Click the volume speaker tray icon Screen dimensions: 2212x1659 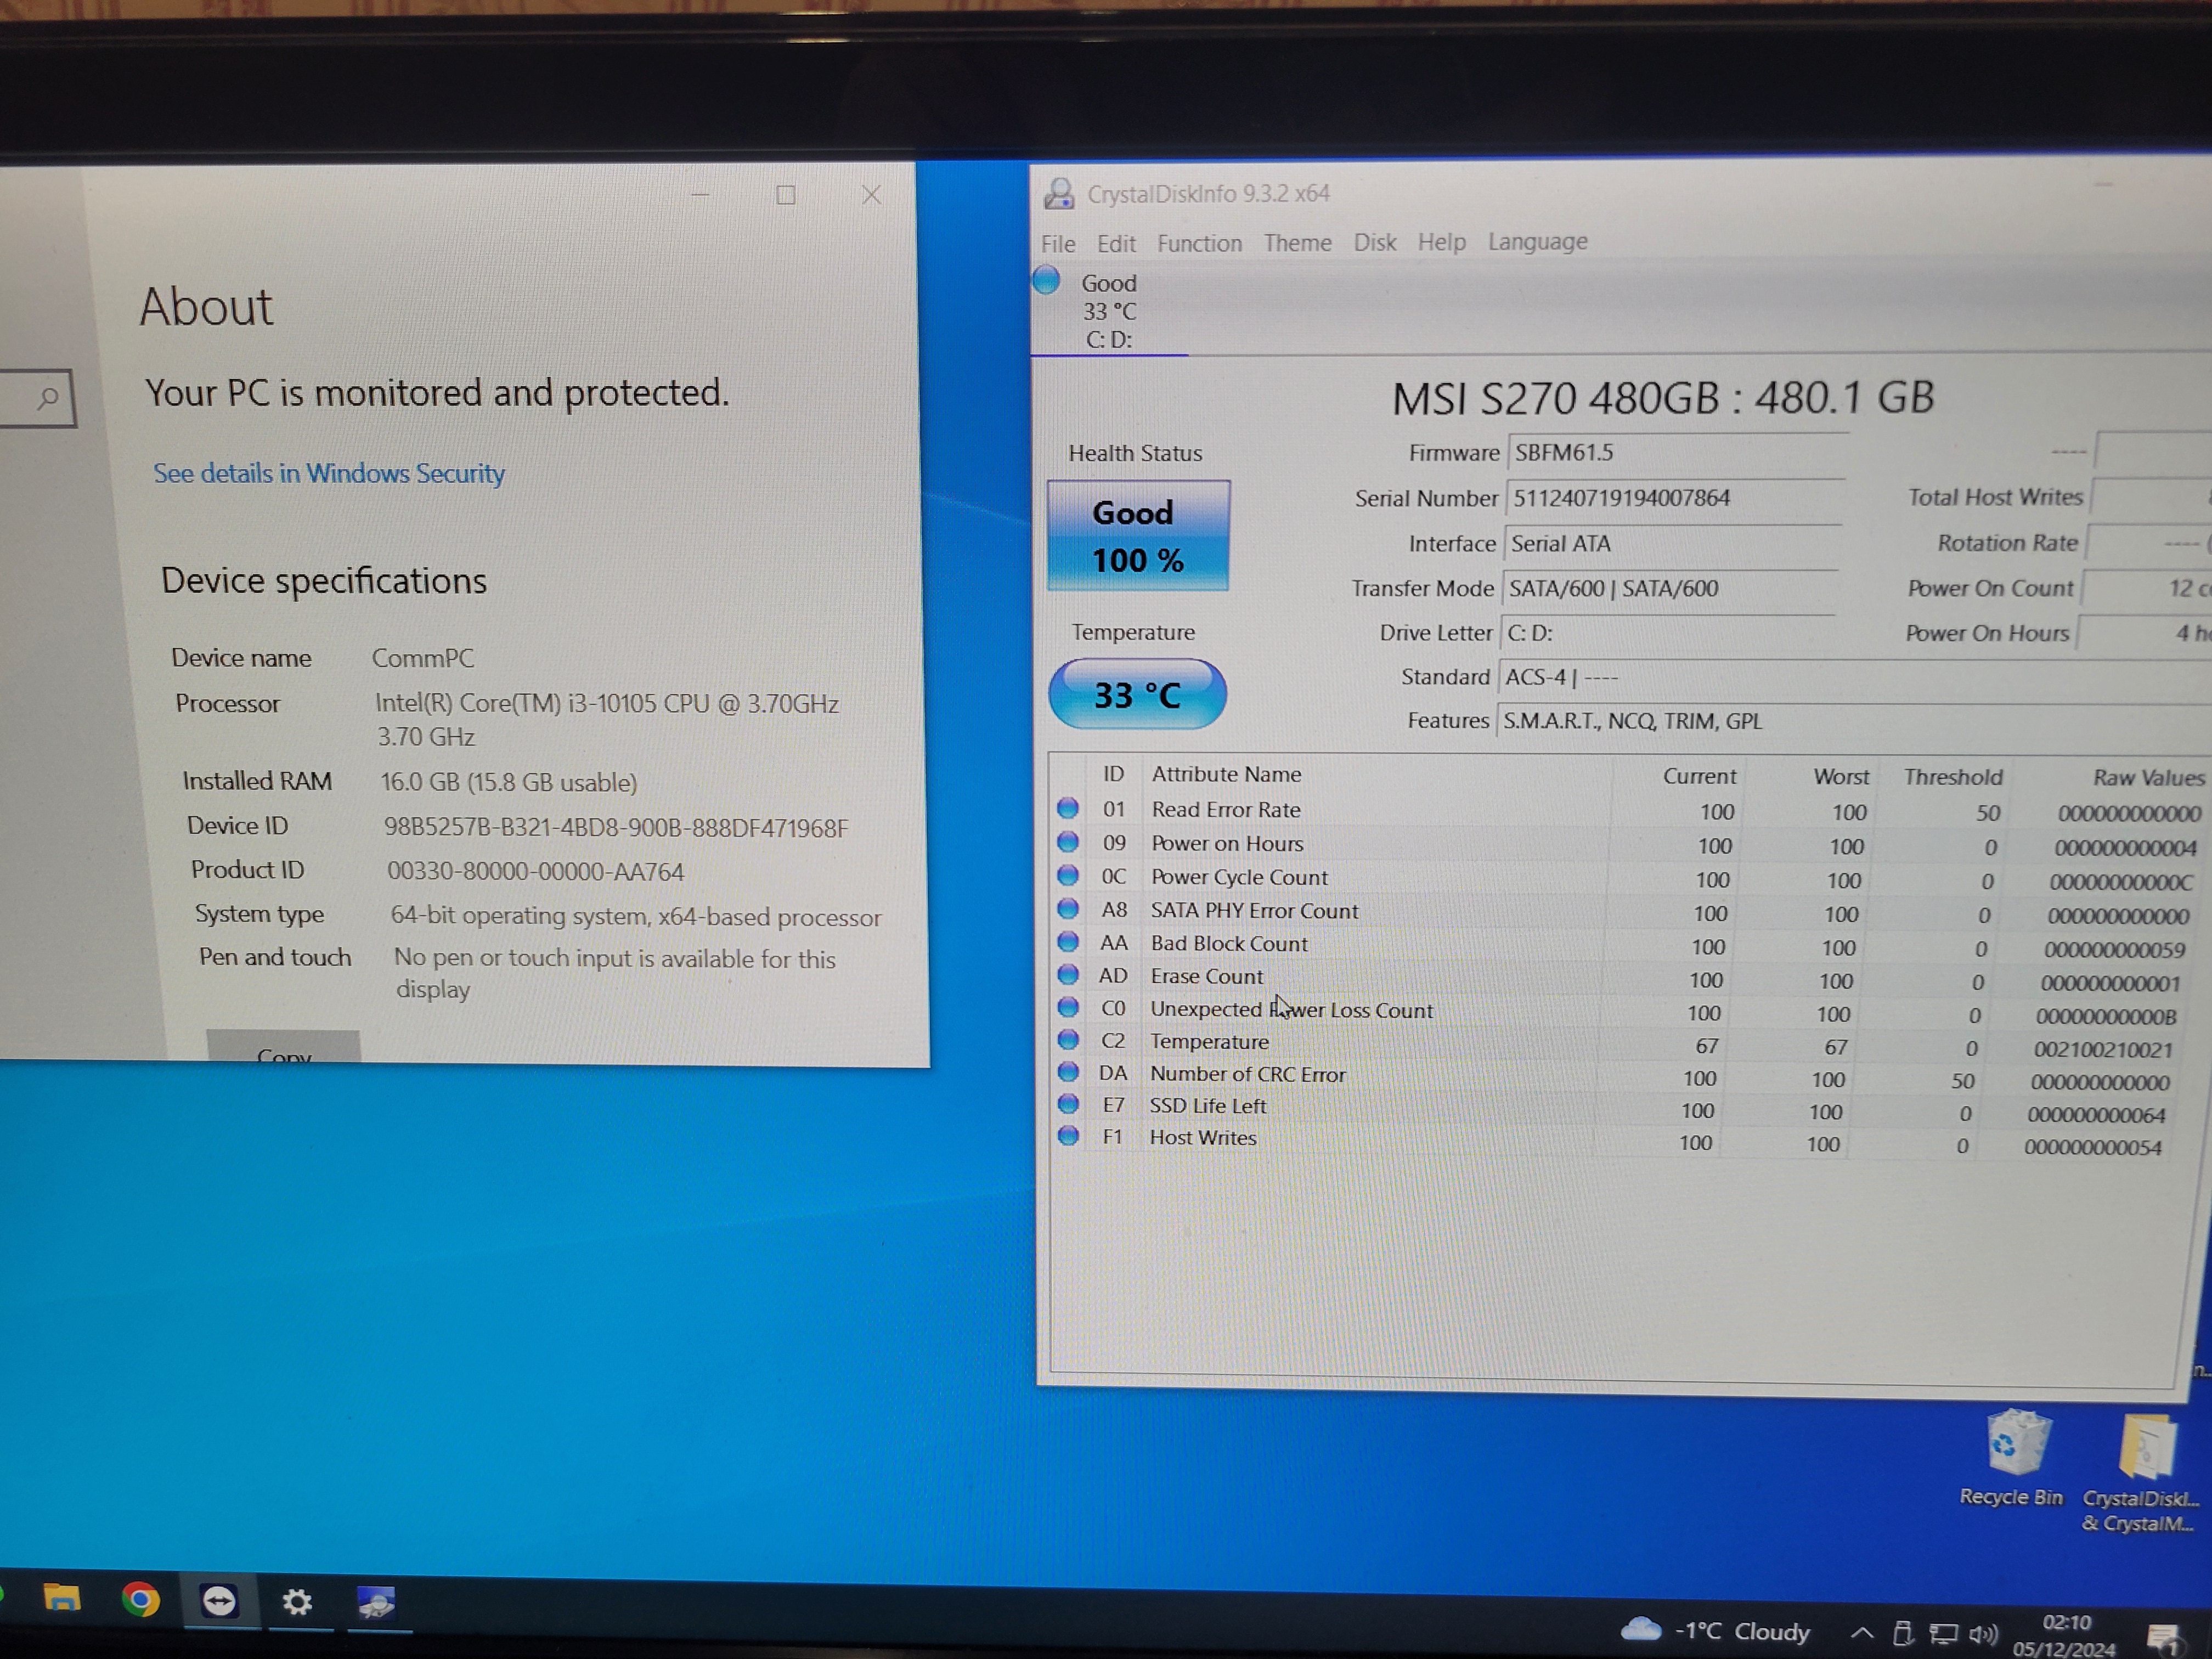(1983, 1634)
